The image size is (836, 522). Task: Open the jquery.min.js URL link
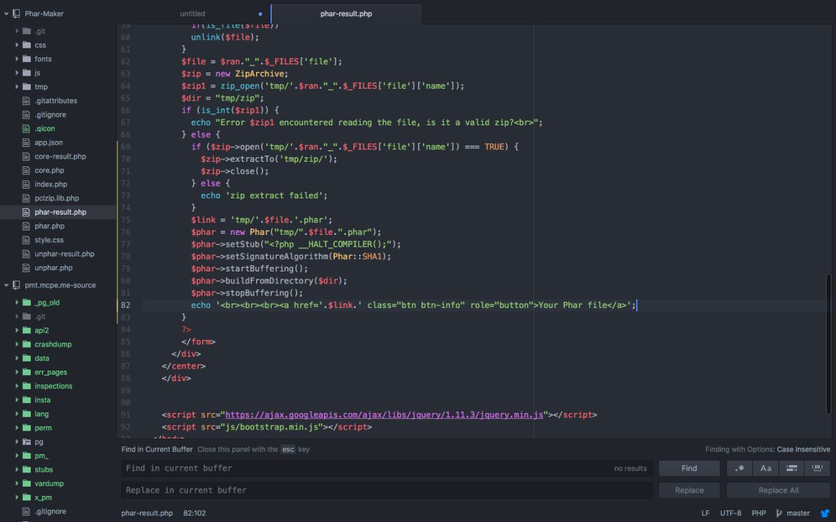[x=384, y=415]
